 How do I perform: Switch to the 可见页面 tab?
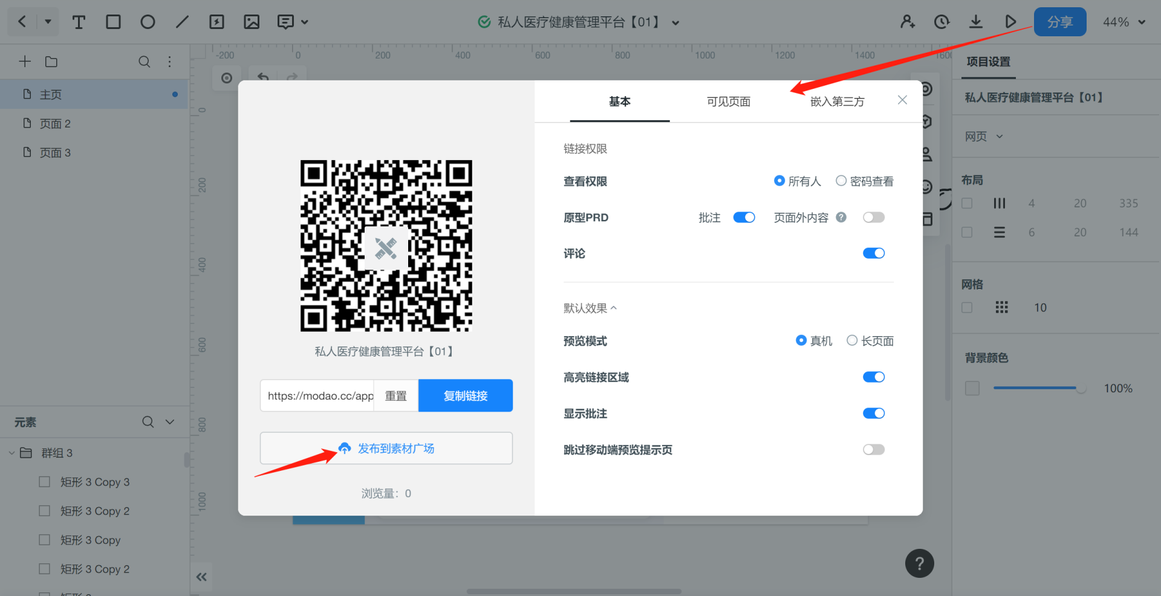coord(729,102)
